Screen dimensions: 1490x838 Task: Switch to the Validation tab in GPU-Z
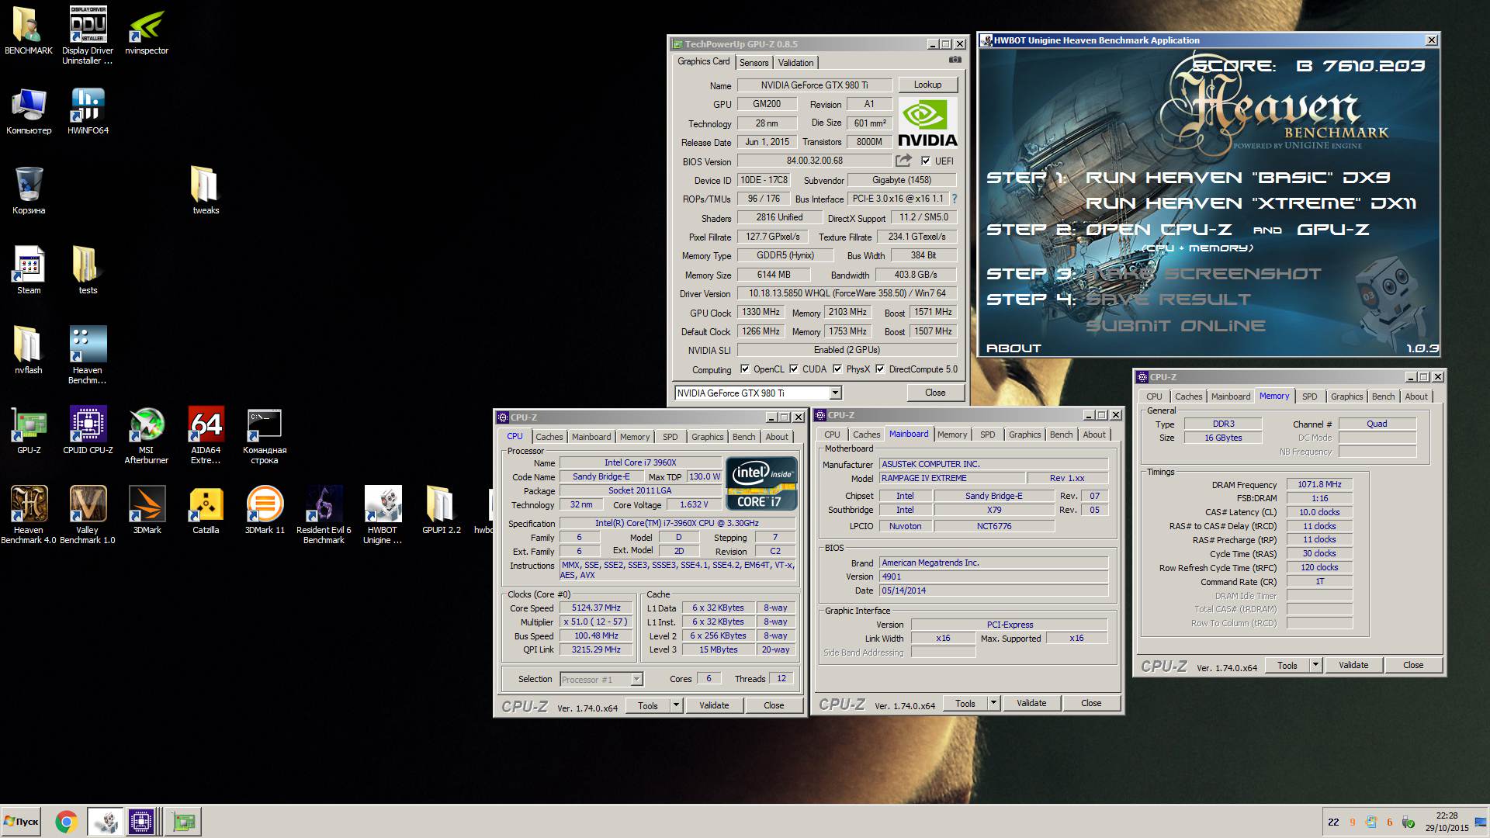795,63
